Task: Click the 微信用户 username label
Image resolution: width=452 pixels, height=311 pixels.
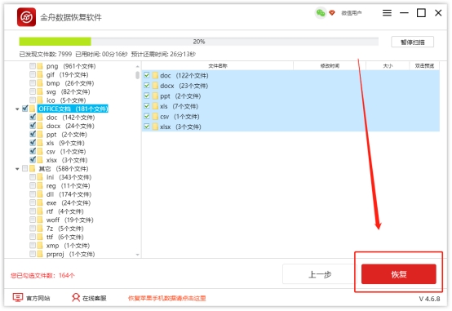Action: [x=351, y=13]
